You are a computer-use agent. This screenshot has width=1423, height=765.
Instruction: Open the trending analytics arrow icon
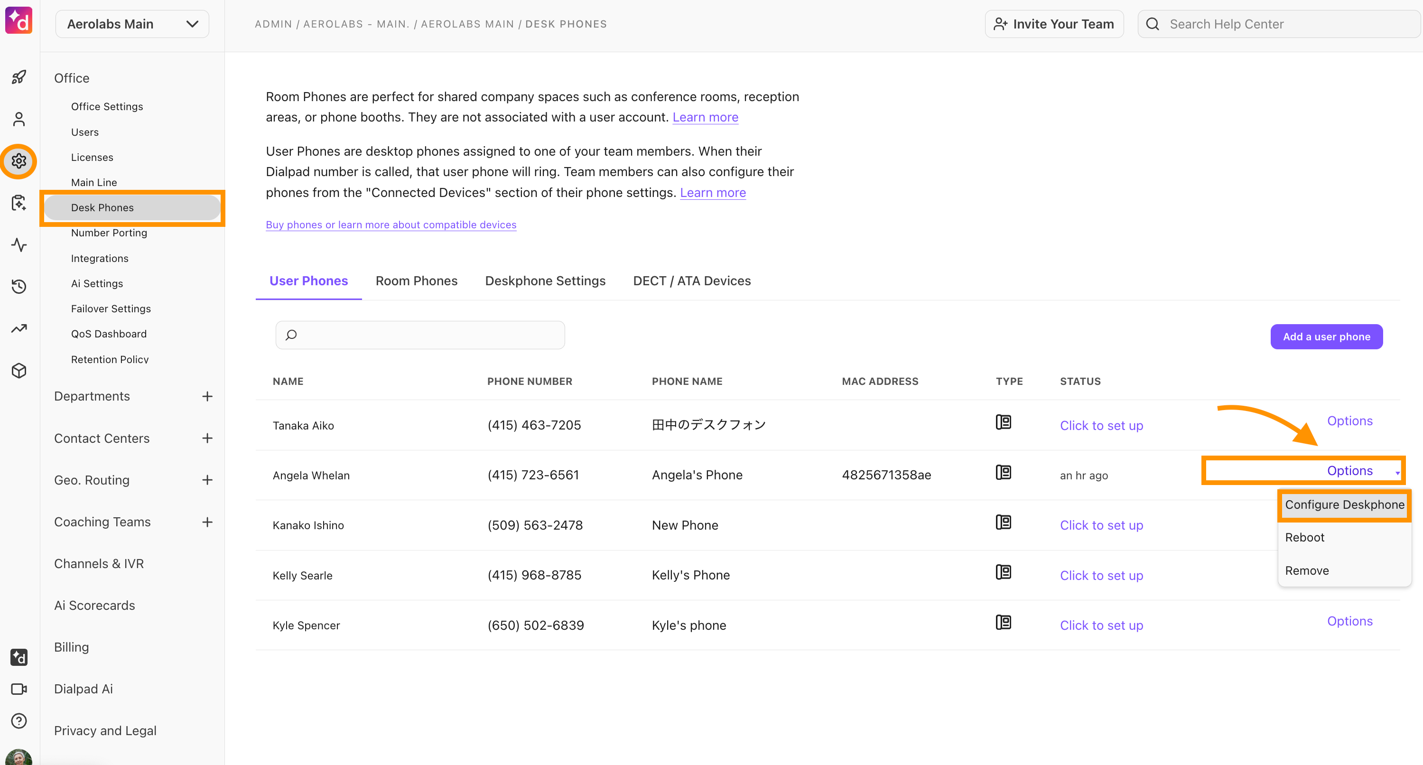click(x=19, y=329)
